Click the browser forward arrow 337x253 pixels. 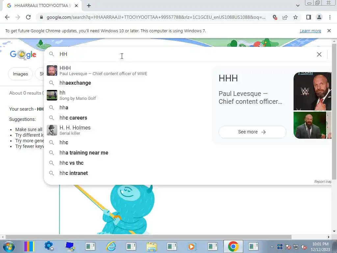coord(18,17)
